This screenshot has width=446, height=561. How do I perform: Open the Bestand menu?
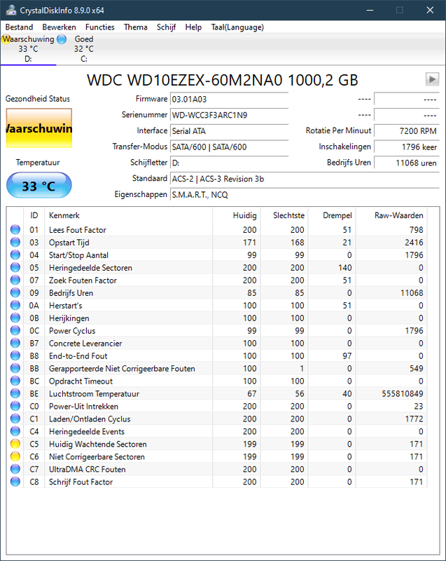20,27
